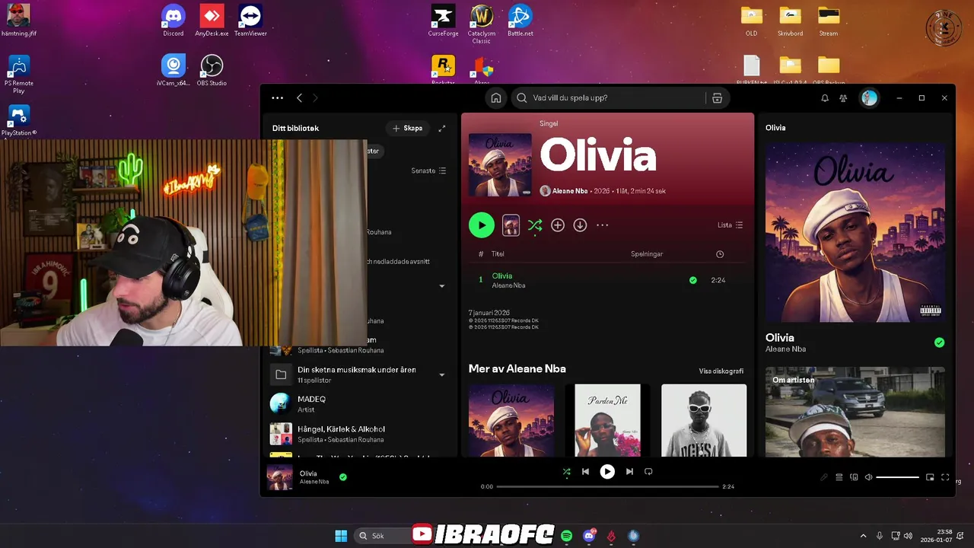Open the Spotify Home page
The height and width of the screenshot is (548, 974).
(x=496, y=98)
